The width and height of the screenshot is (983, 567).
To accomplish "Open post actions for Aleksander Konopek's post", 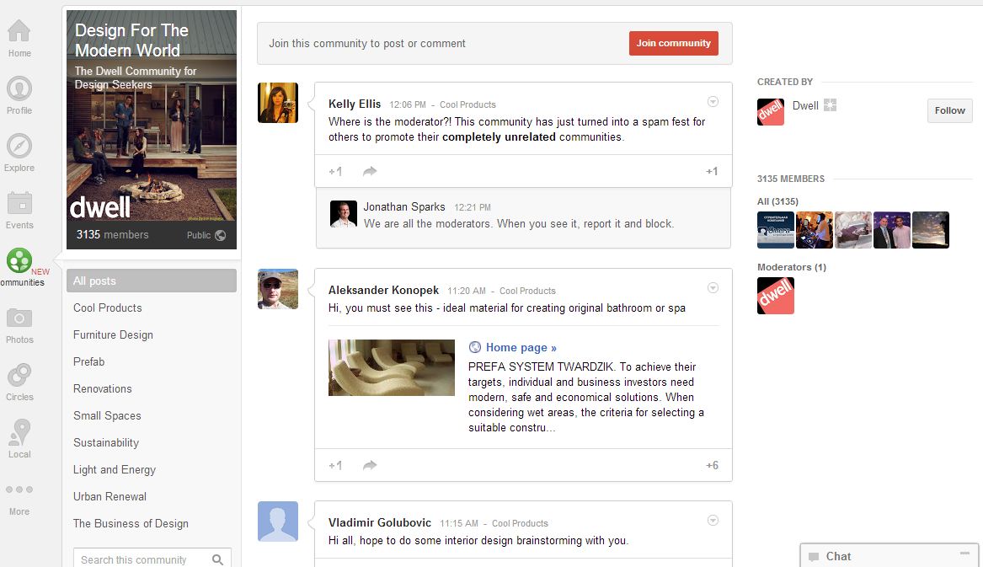I will (x=713, y=286).
